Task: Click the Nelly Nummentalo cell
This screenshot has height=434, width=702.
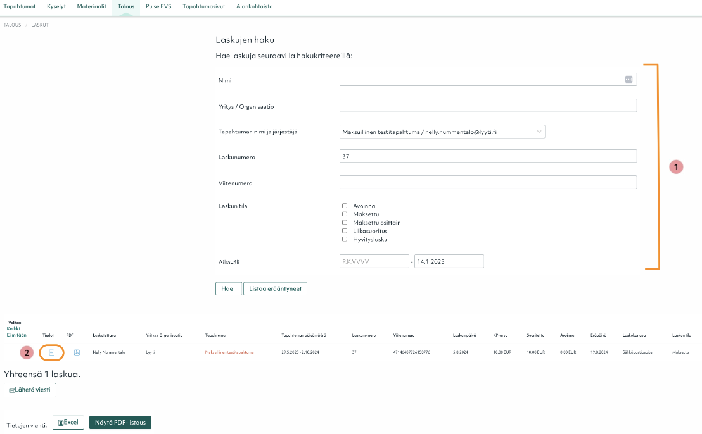Action: point(109,352)
